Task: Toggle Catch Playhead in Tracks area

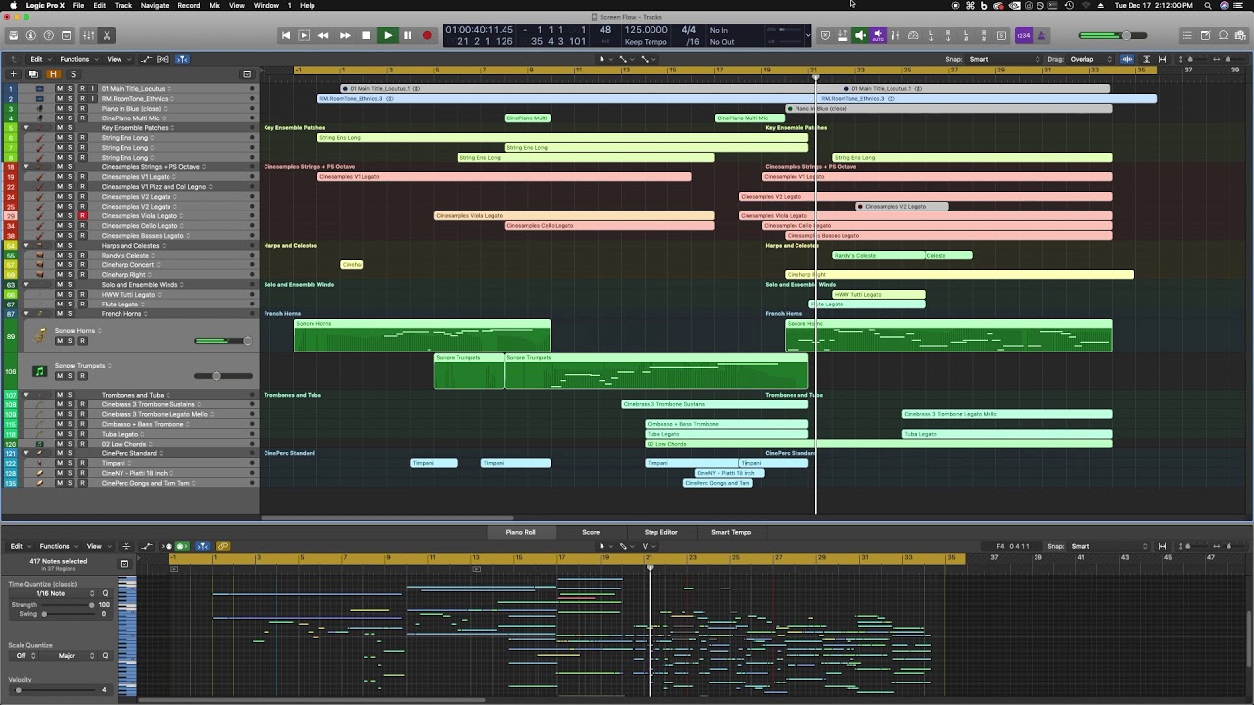Action: tap(183, 59)
